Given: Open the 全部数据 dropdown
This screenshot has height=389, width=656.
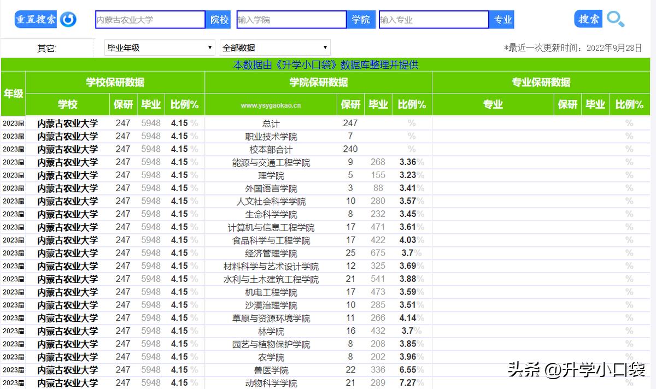Looking at the screenshot, I should click(x=275, y=48).
